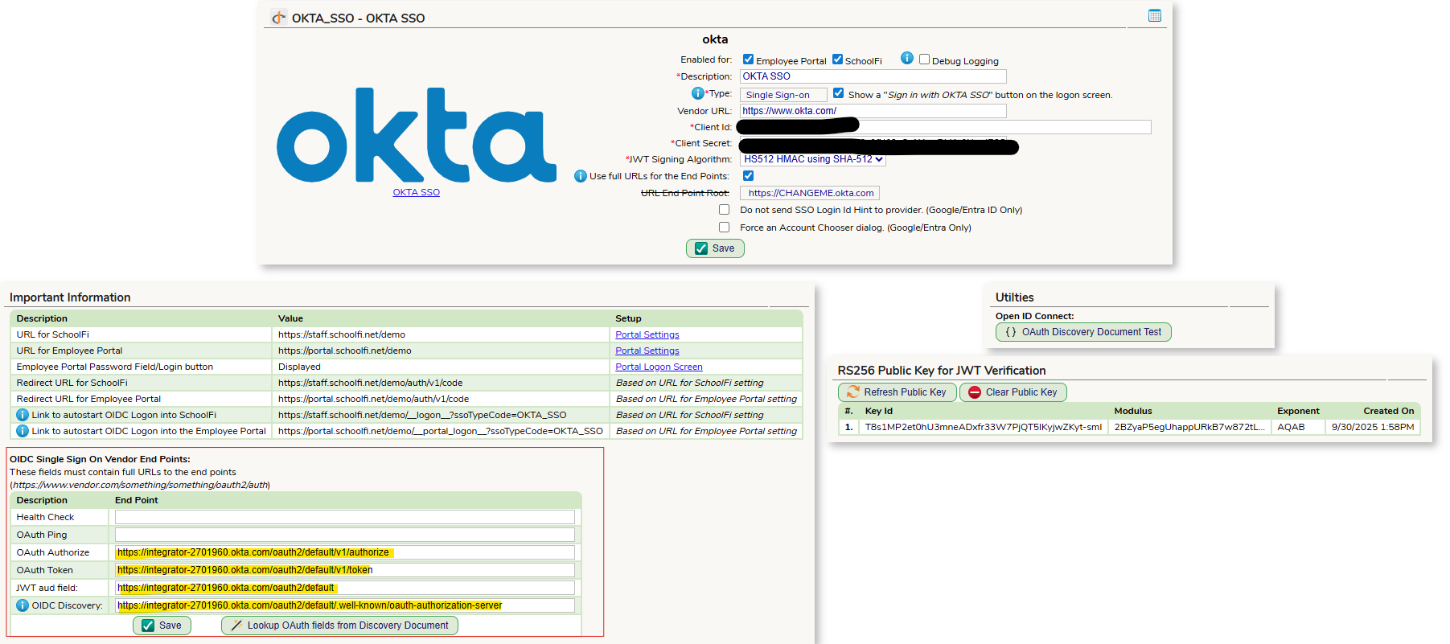
Task: Open Portal Settings link for SchoolFi URL
Action: (647, 334)
